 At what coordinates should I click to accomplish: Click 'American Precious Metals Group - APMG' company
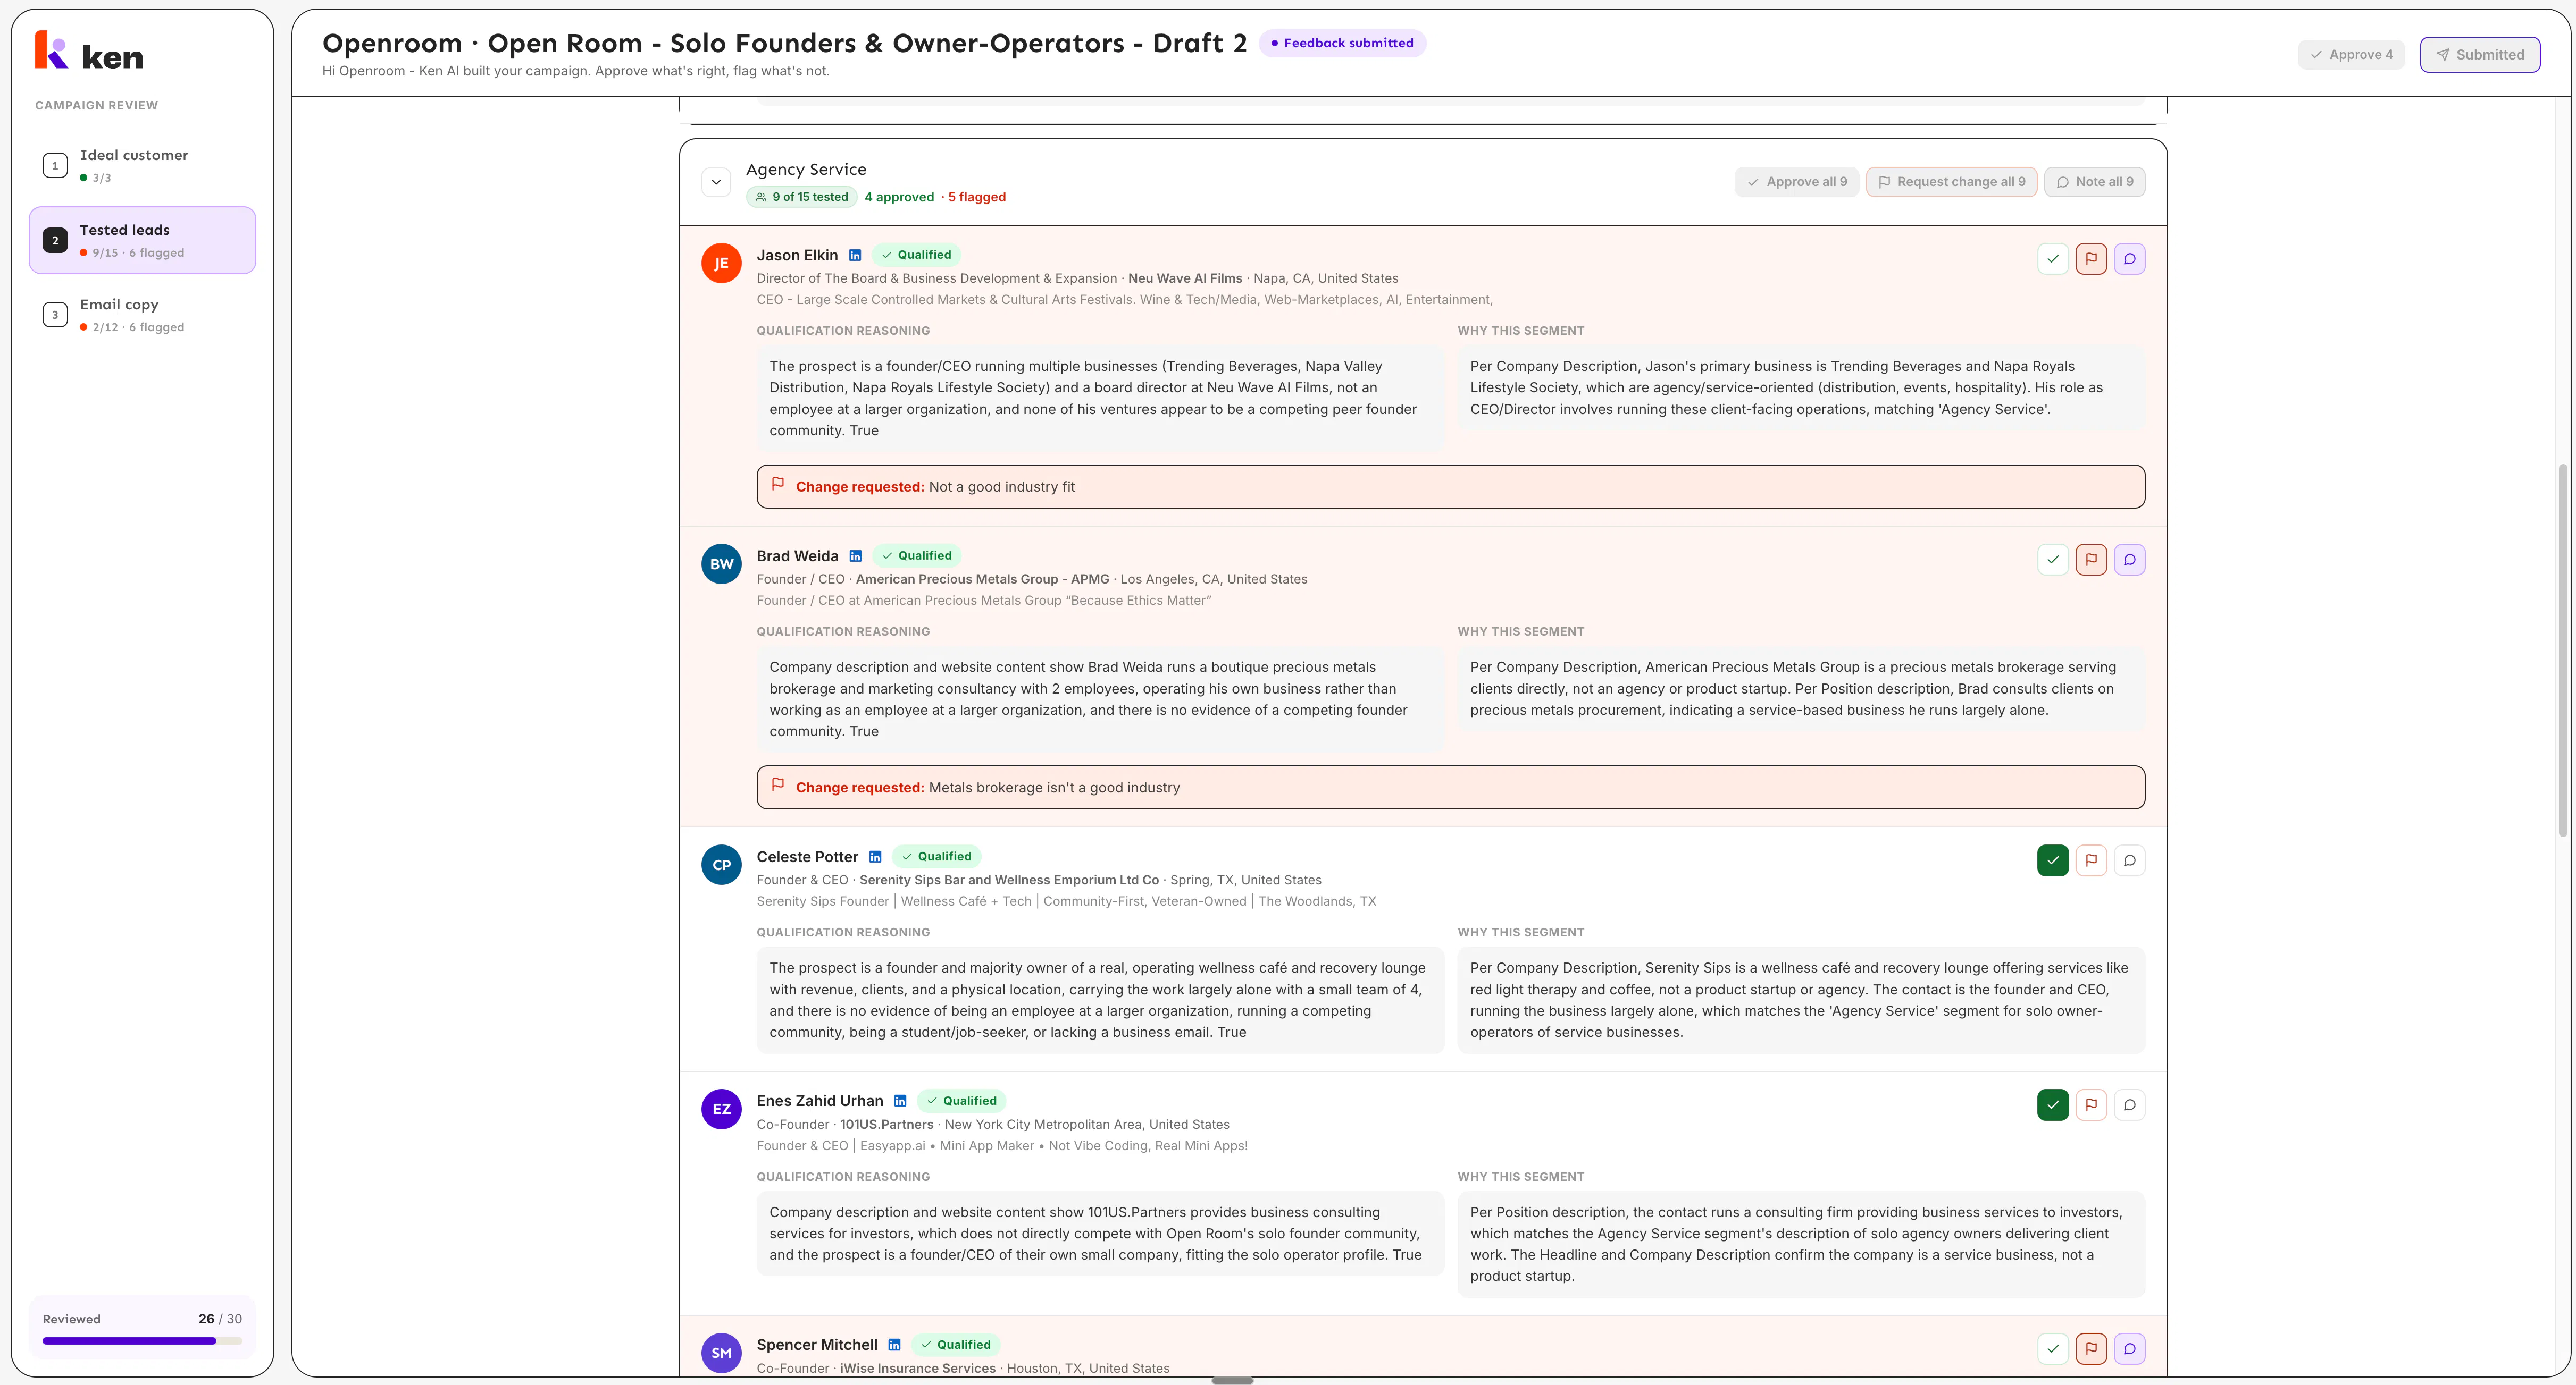[982, 580]
